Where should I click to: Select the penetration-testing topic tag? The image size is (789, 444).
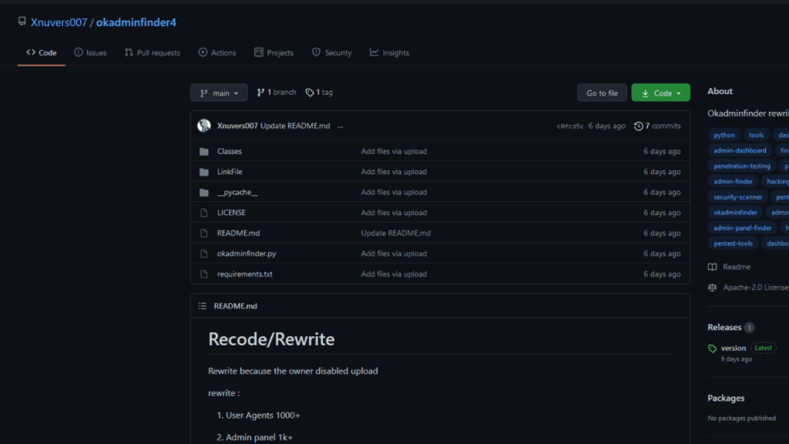(742, 166)
